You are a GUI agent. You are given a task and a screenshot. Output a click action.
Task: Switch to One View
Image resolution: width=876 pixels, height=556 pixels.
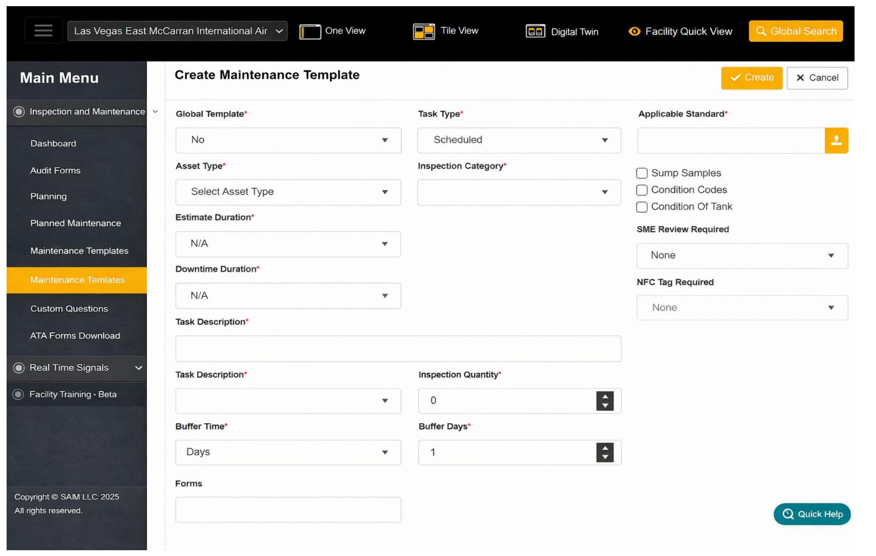[x=333, y=31]
